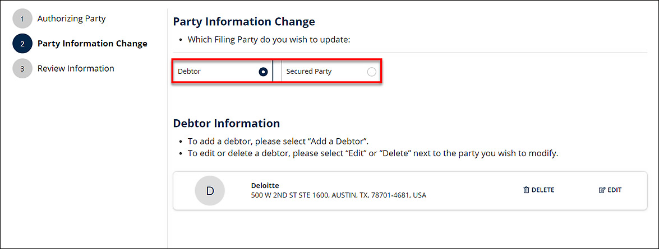
Task: Click the pencil edit icon for Deloitte
Action: pyautogui.click(x=602, y=190)
